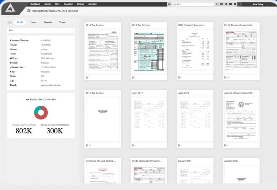
Task: Click the 'How do I...' search field
Action: (193, 4)
